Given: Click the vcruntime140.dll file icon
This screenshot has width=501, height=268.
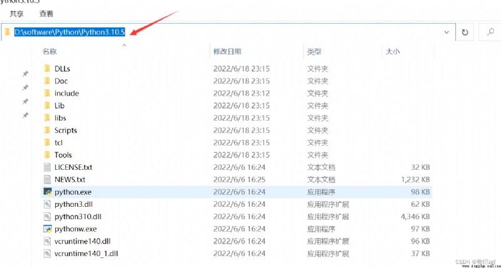Looking at the screenshot, I should pyautogui.click(x=48, y=241).
